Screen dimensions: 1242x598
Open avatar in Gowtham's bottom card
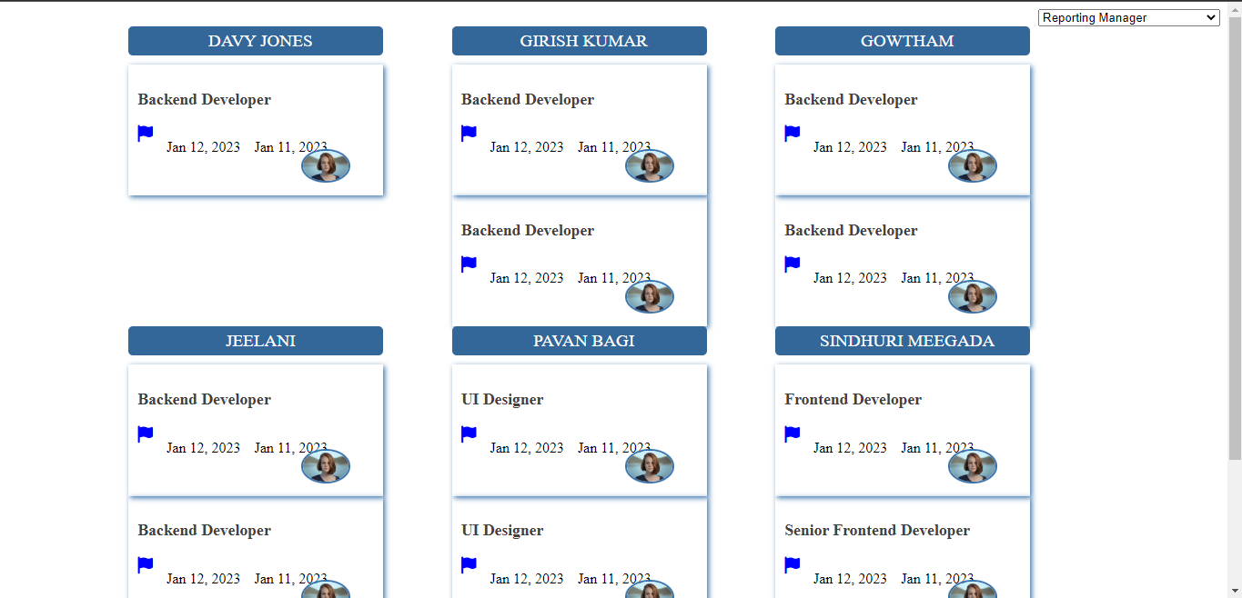[x=973, y=297]
